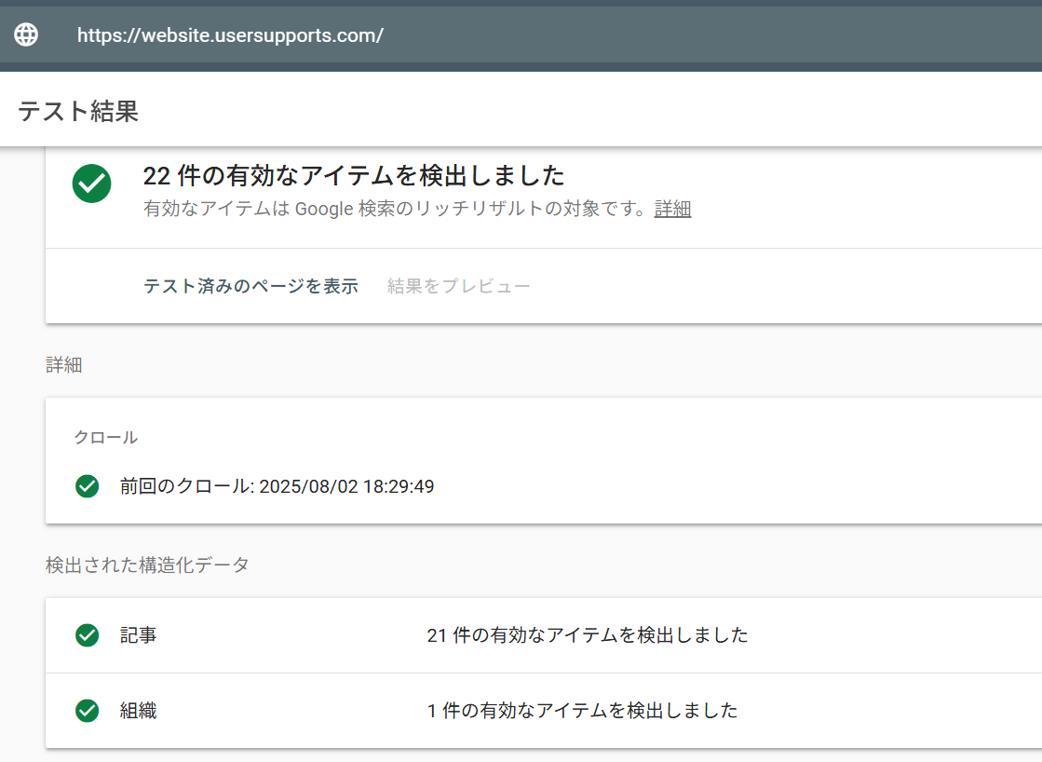Click the 詳細 section heading above クロール
The height and width of the screenshot is (762, 1042).
tap(63, 365)
